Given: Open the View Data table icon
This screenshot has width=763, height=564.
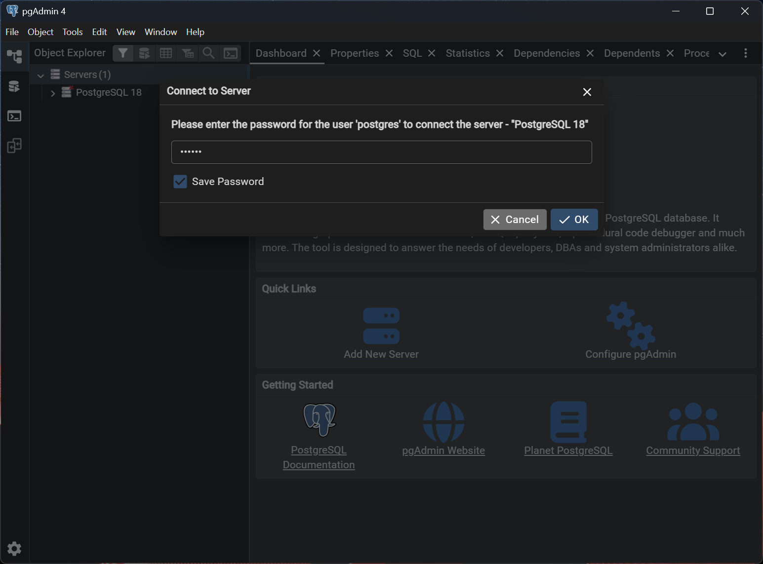Looking at the screenshot, I should point(166,53).
